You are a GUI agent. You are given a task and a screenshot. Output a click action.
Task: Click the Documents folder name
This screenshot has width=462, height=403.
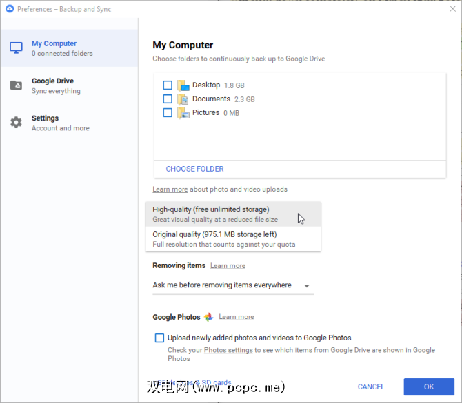(x=211, y=99)
